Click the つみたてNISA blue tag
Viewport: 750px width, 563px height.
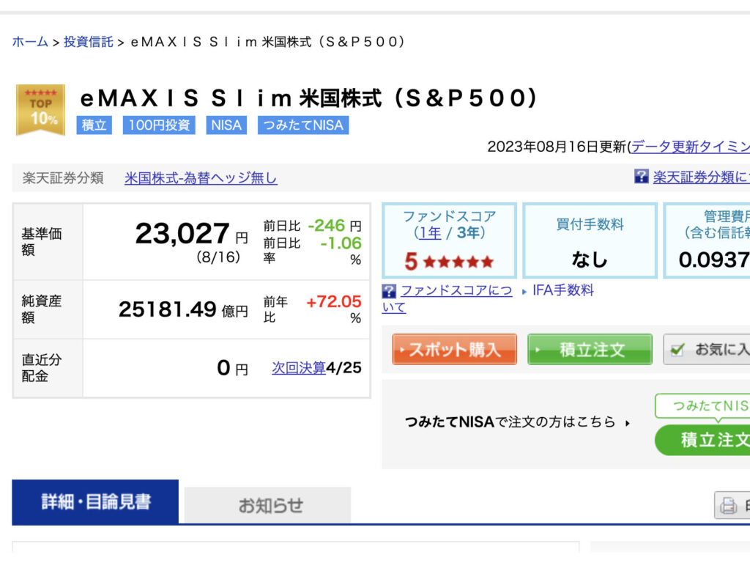303,125
